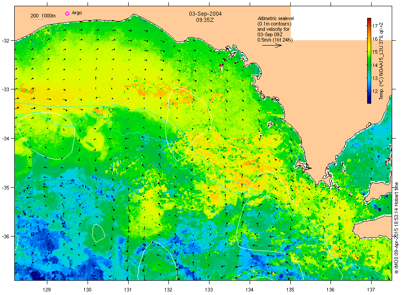
Task: Click the dark blue bottom of temperature colorbar
Action: 369,101
